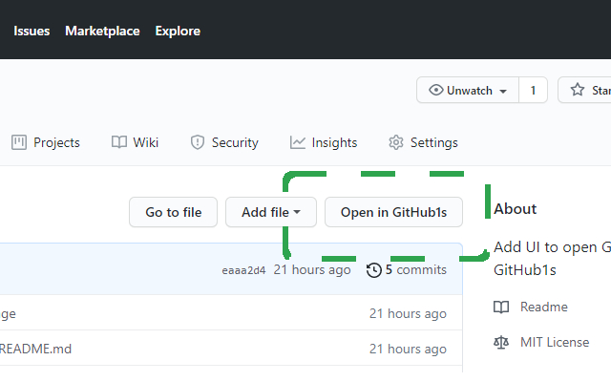
Task: Open the README.md file
Action: point(35,349)
